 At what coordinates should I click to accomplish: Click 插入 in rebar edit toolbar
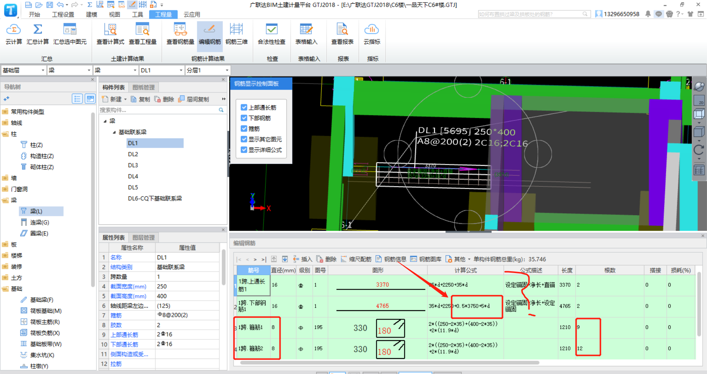[x=303, y=259]
